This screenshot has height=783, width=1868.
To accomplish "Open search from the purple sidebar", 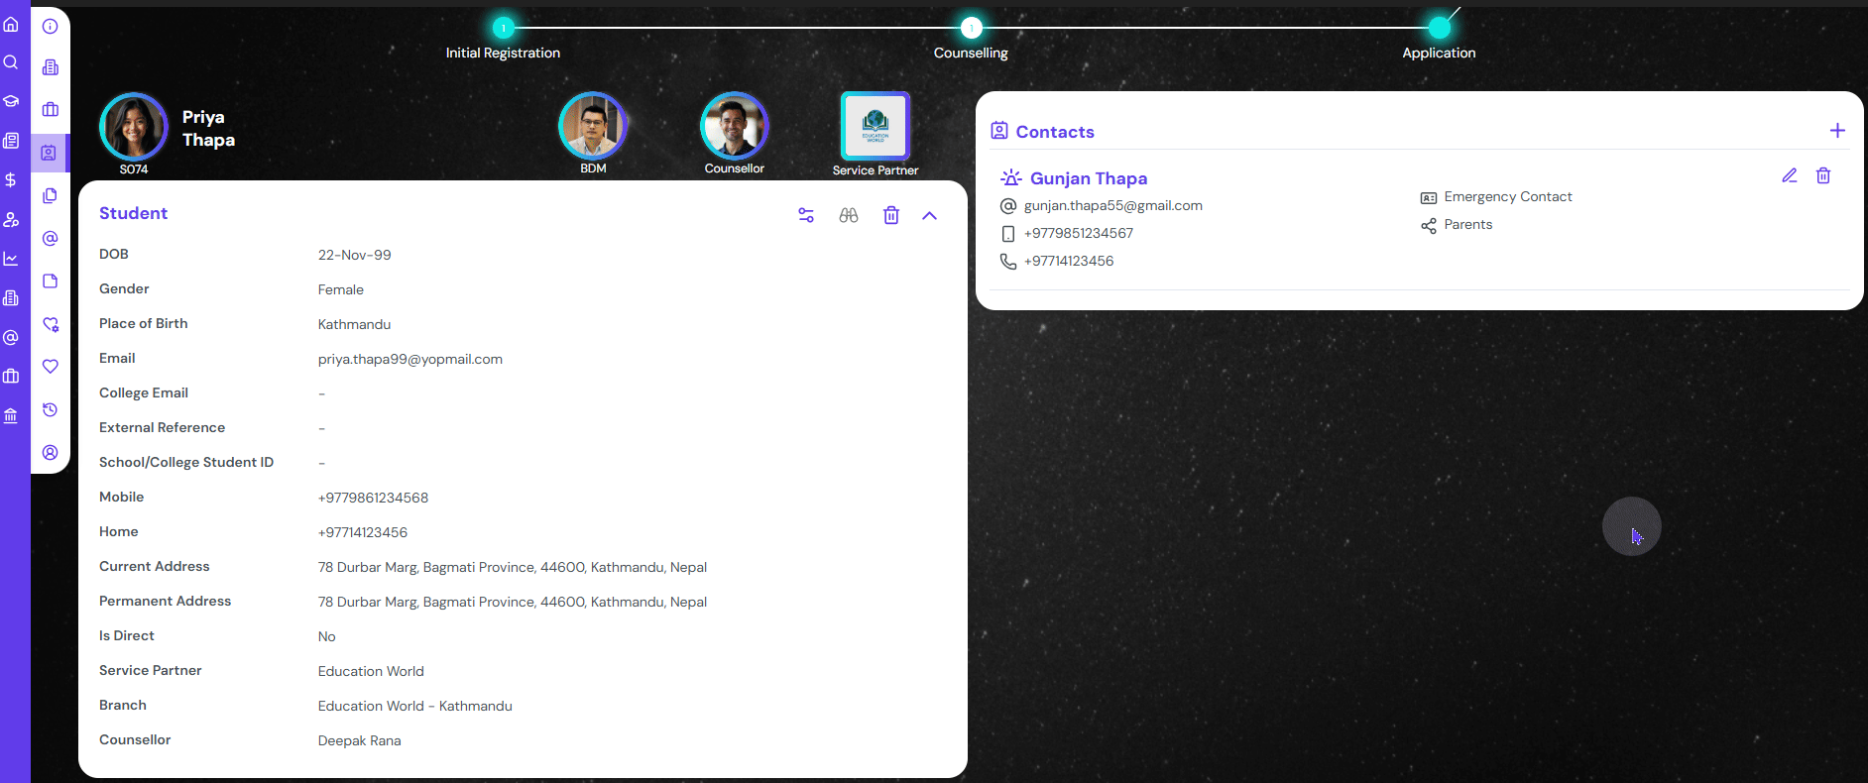I will click(11, 62).
